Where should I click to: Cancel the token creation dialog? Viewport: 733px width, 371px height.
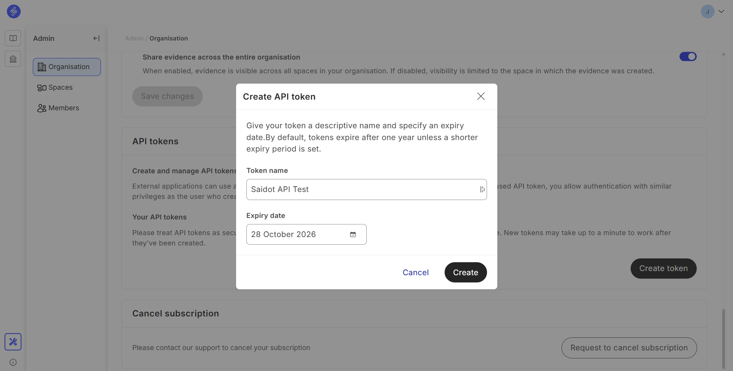point(416,273)
